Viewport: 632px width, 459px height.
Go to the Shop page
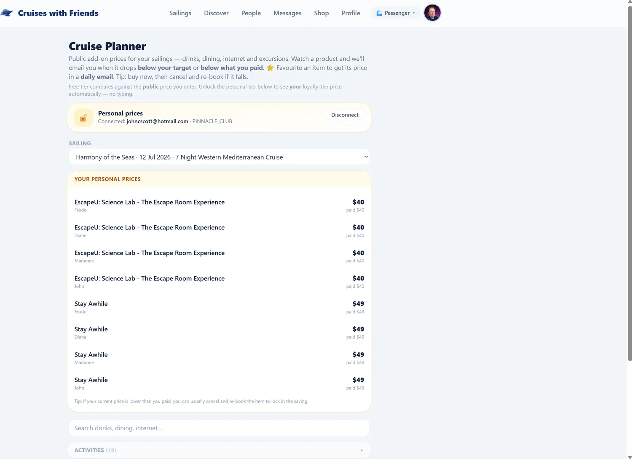tap(321, 13)
